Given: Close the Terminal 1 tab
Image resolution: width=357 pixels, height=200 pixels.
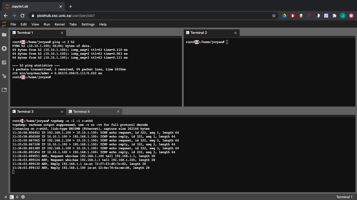Looking at the screenshot, I should click(62, 33).
